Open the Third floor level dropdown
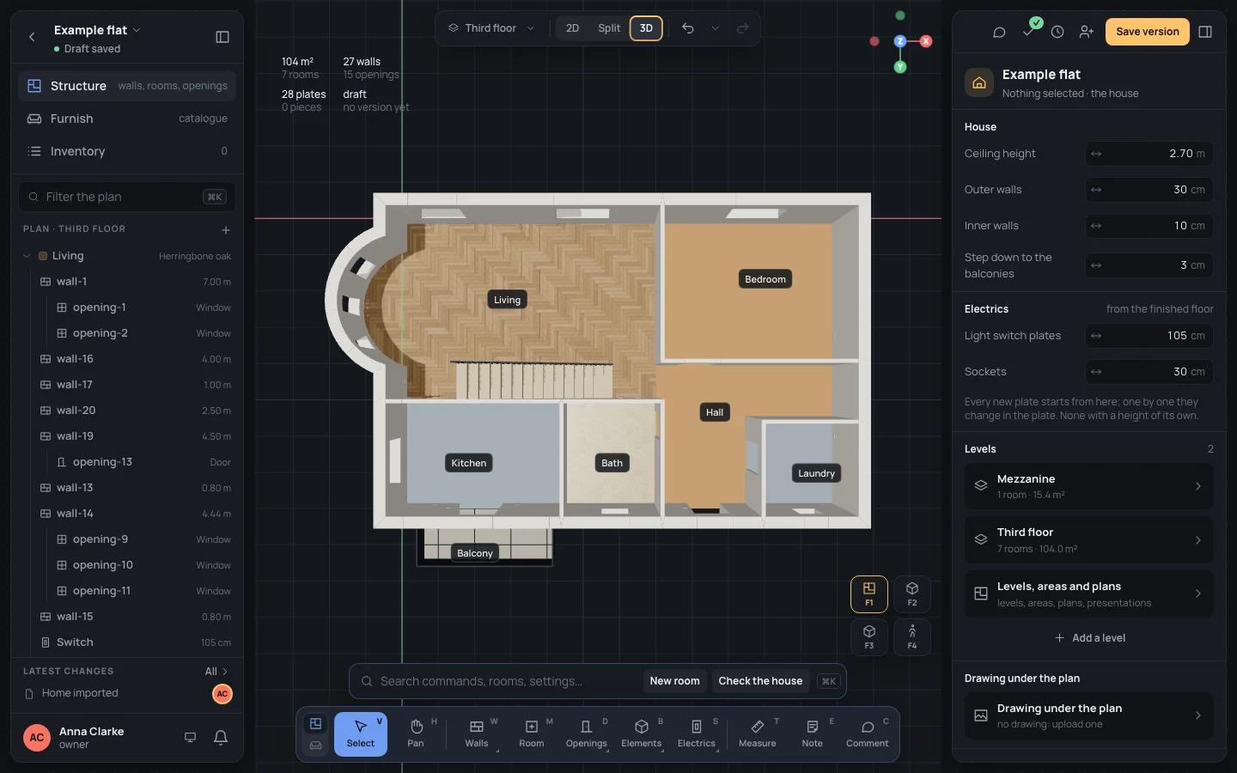Viewport: 1237px width, 773px height. coord(491,28)
